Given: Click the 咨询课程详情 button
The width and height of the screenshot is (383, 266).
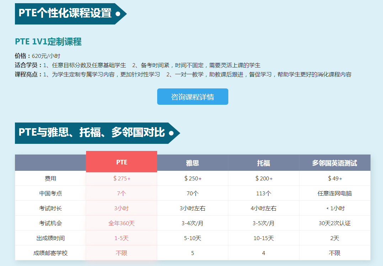Looking at the screenshot, I should tap(192, 97).
